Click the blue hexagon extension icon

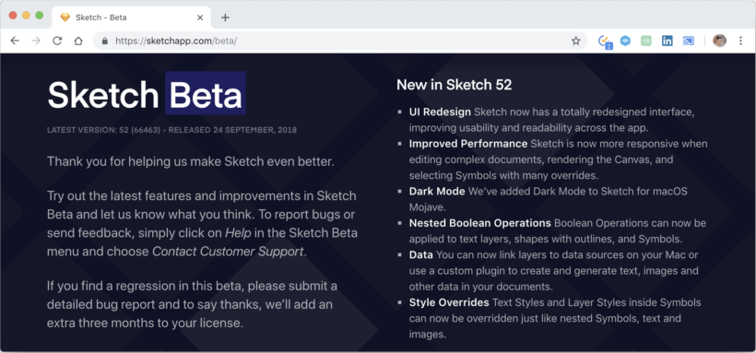(625, 41)
